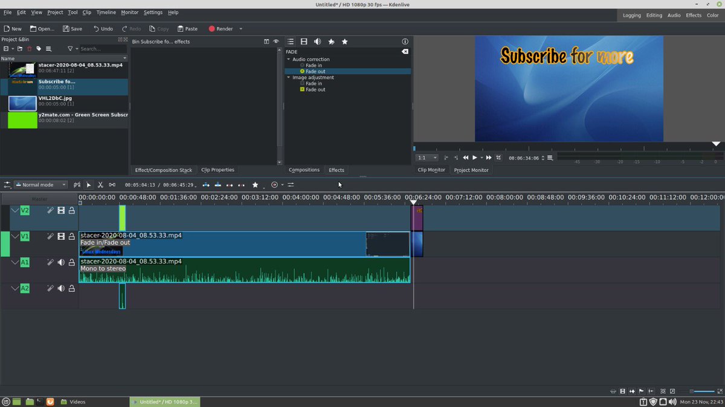This screenshot has width=725, height=407.
Task: Collapse the A1 track header
Action: click(15, 262)
